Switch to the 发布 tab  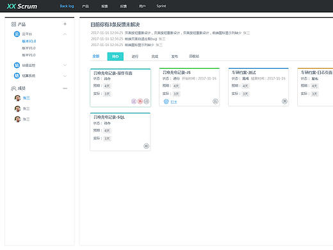coord(174,56)
